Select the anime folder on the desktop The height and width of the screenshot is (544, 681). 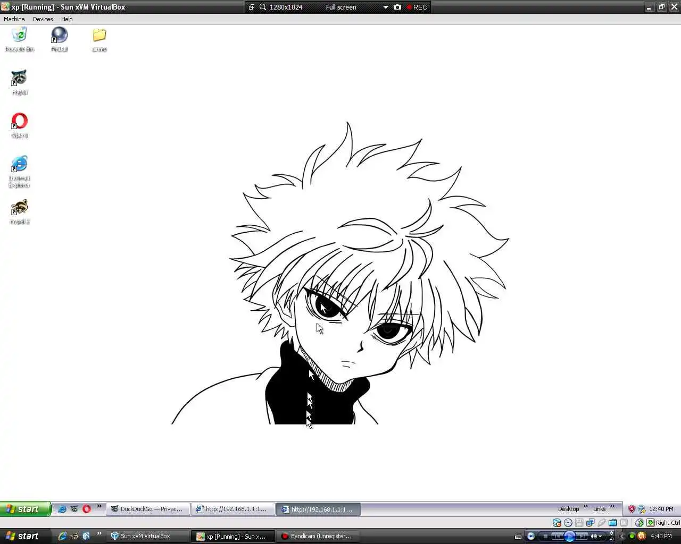click(99, 40)
